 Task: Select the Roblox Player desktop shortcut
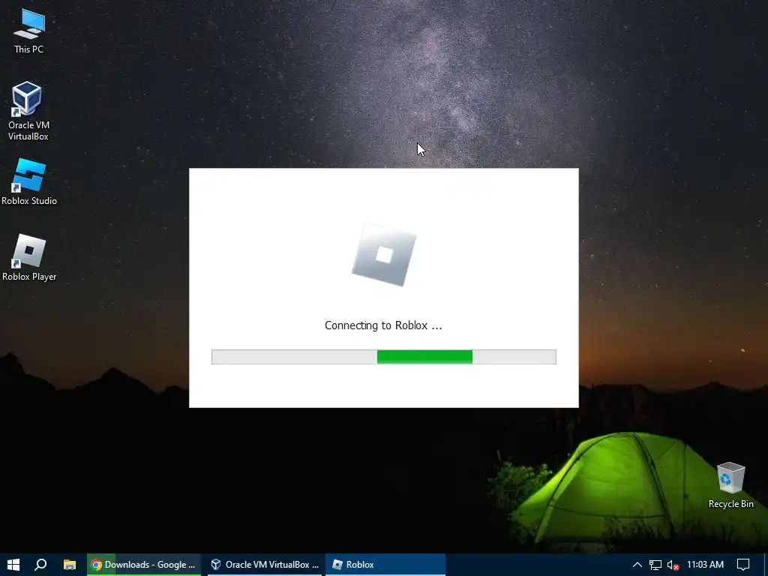tap(29, 258)
